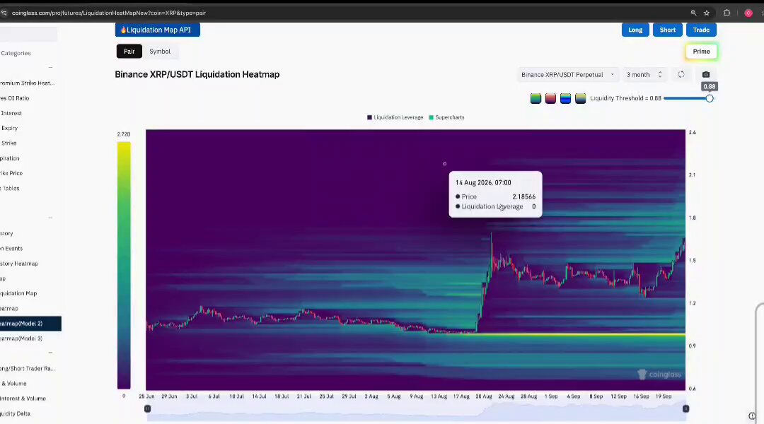Click the Categories label in the sidebar
764x424 pixels.
(x=16, y=53)
